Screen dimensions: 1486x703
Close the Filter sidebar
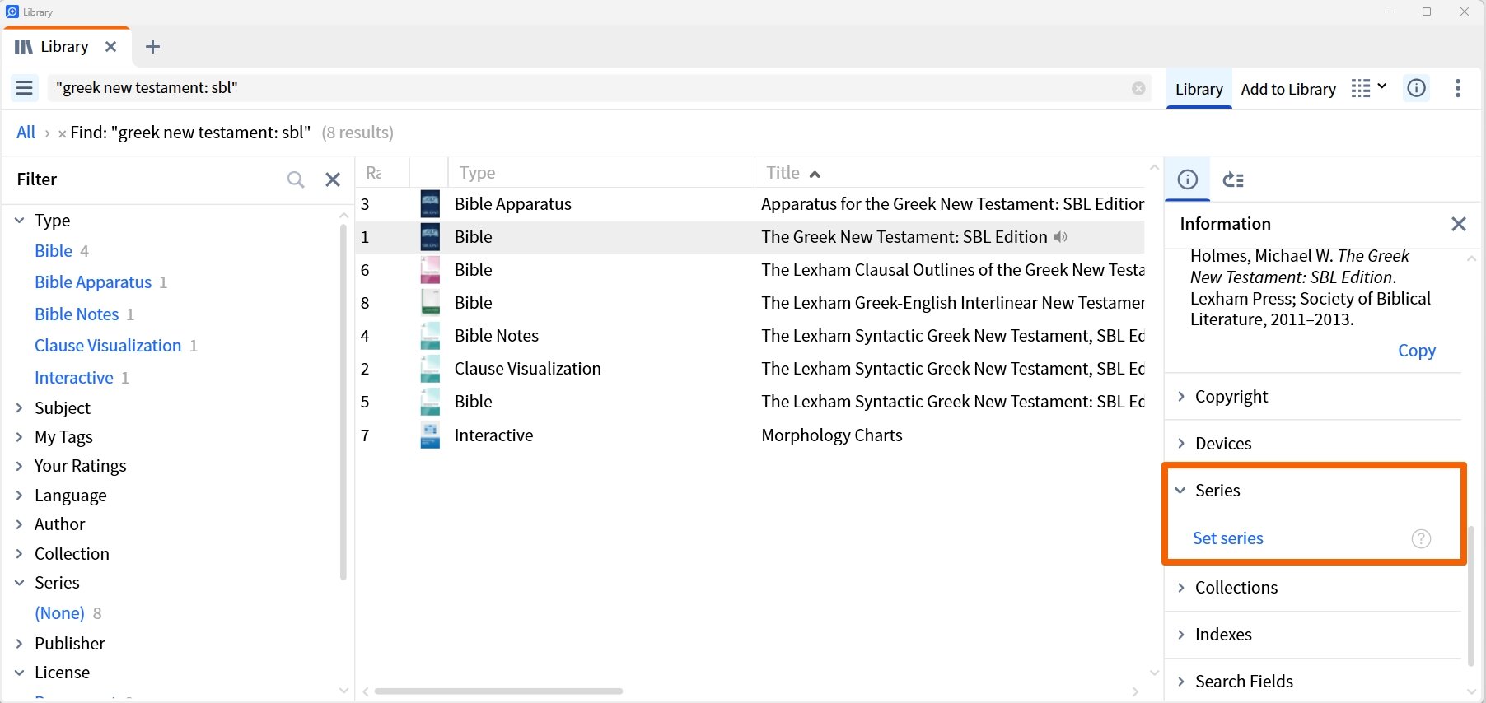tap(333, 179)
